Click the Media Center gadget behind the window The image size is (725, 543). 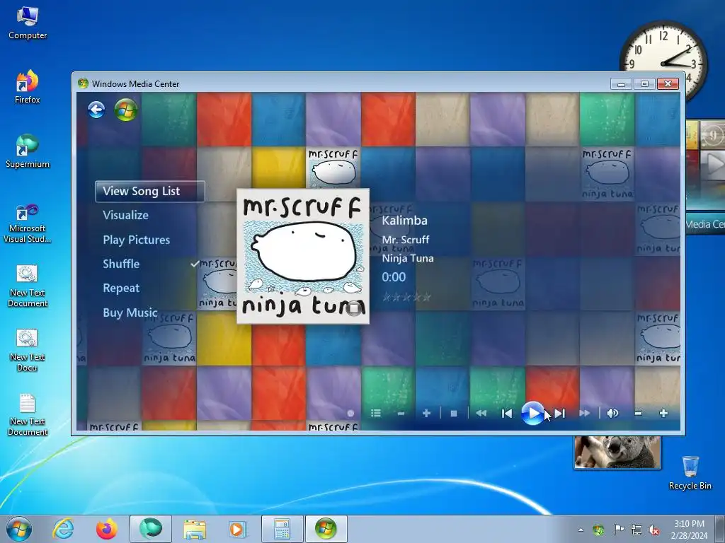705,176
